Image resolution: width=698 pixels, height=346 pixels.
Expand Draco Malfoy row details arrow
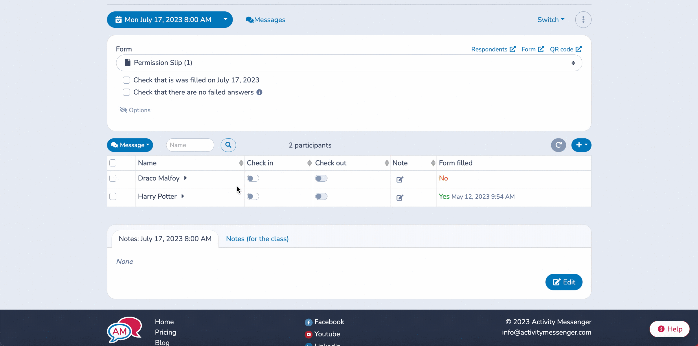click(x=185, y=178)
